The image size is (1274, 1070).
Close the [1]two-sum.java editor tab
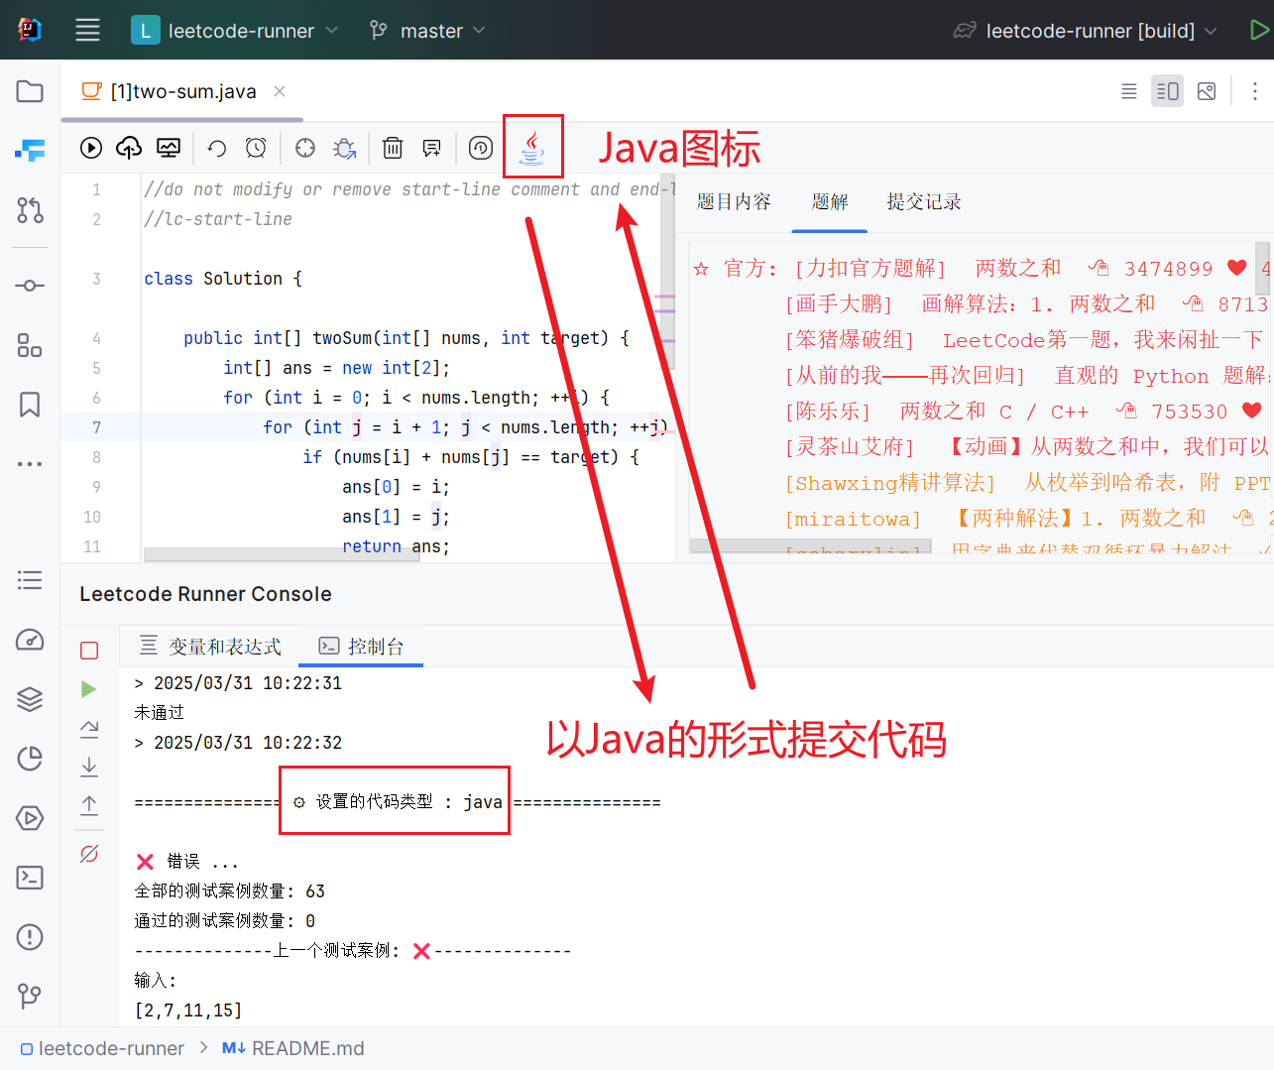pyautogui.click(x=280, y=91)
